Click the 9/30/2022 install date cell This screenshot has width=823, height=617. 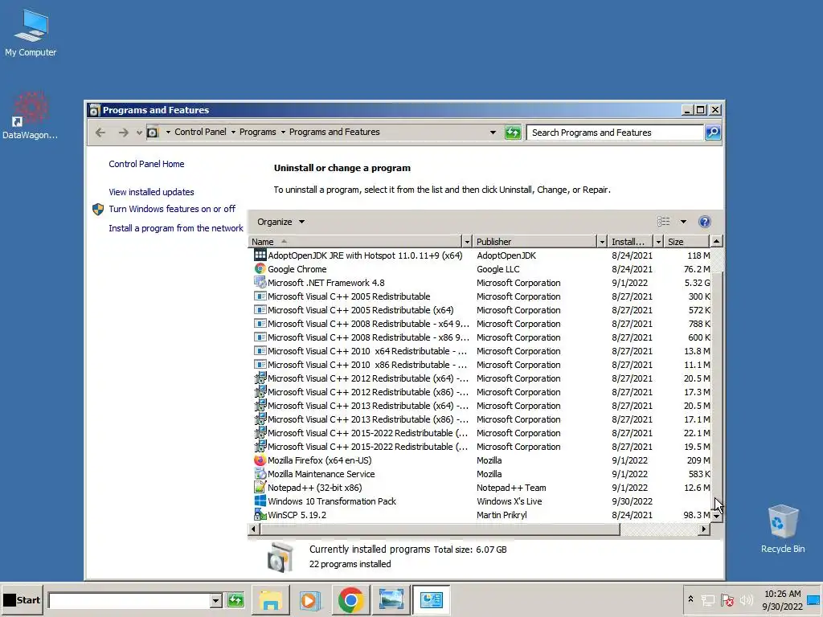coord(632,501)
